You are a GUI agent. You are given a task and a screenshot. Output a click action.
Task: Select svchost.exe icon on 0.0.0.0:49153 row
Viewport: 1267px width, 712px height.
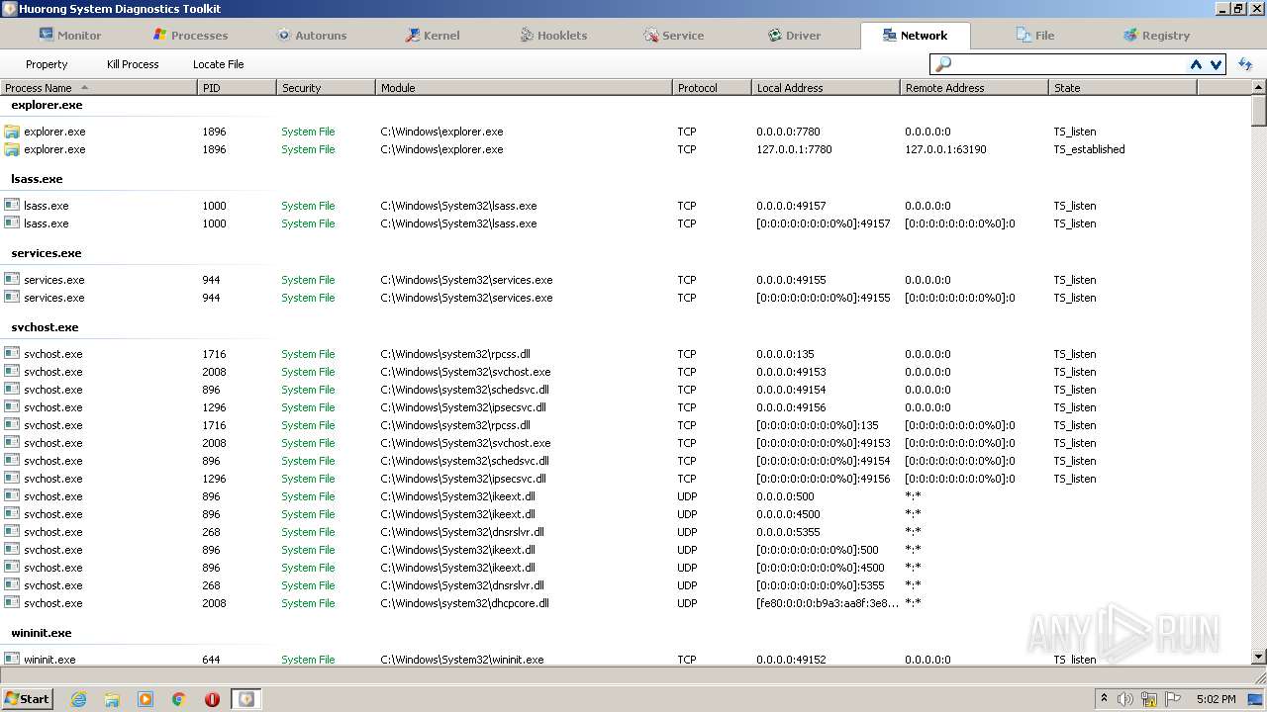pos(12,372)
